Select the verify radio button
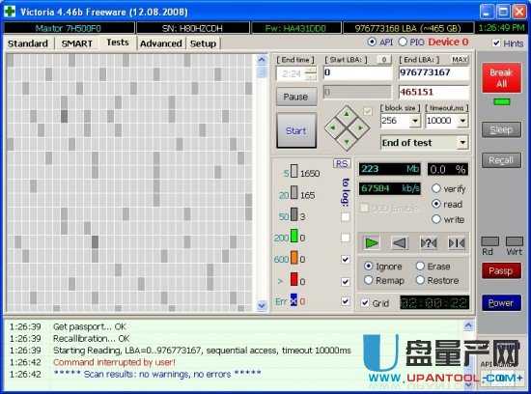The image size is (531, 394). click(x=436, y=188)
